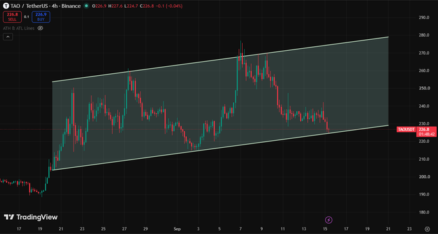This screenshot has width=438, height=234.
Task: Click the purple lightning bolt icon
Action: [329, 220]
